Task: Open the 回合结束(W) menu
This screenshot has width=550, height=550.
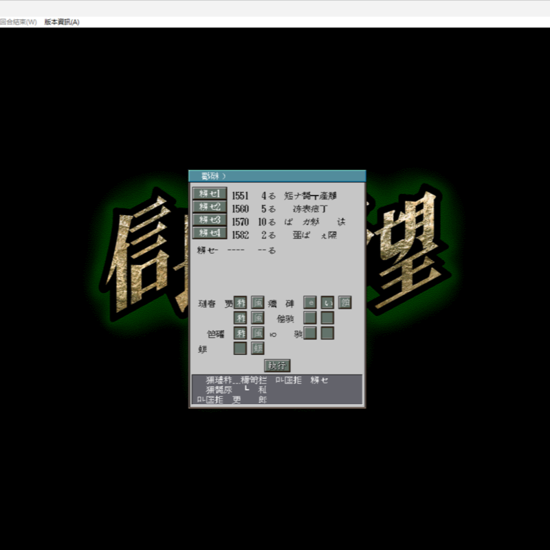Action: coord(19,22)
